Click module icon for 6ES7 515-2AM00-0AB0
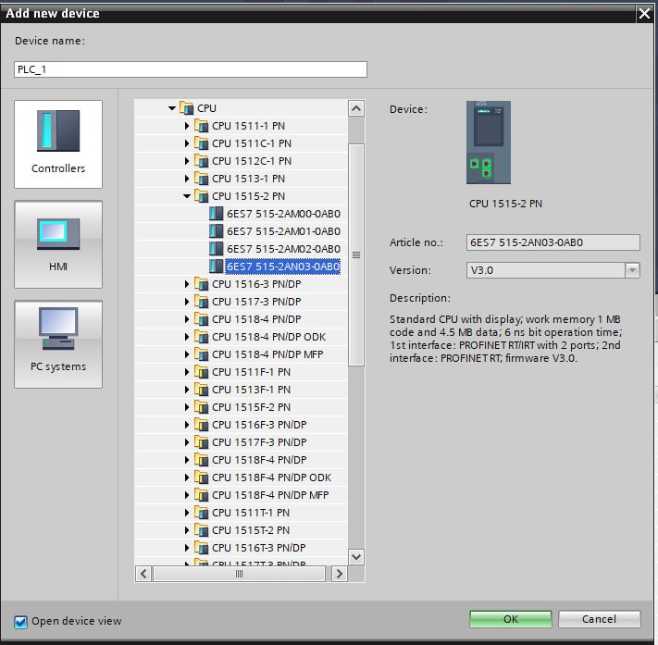The height and width of the screenshot is (645, 658). pos(217,214)
